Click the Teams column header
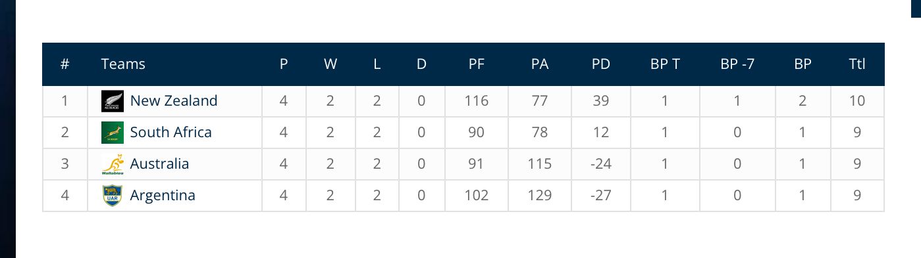The width and height of the screenshot is (921, 258). click(x=123, y=64)
